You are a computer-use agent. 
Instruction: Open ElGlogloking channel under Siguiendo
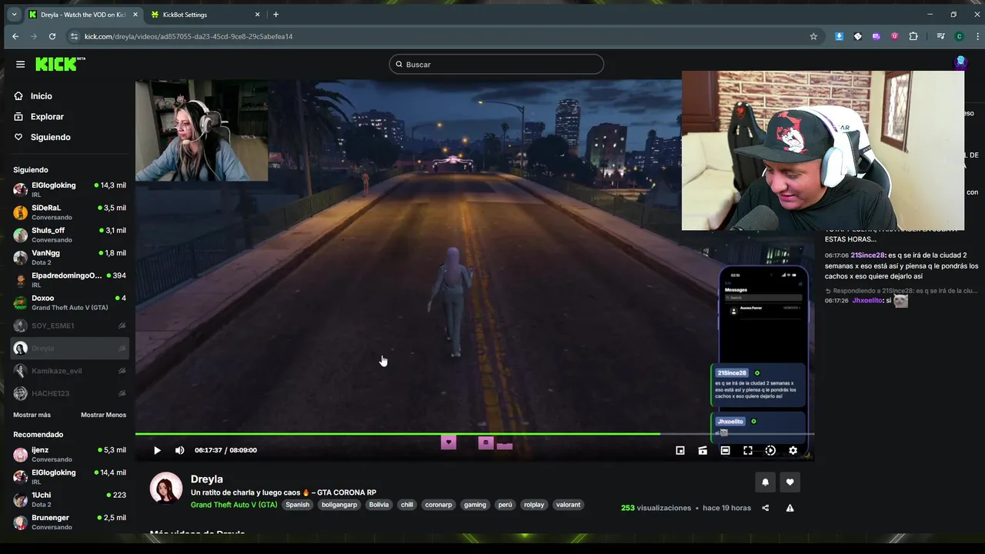pyautogui.click(x=69, y=189)
